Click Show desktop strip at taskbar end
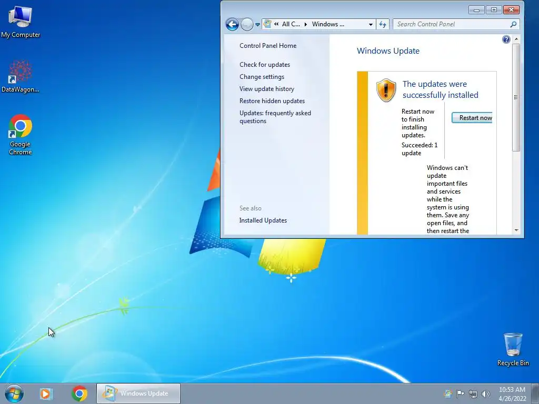The width and height of the screenshot is (539, 404). click(535, 393)
